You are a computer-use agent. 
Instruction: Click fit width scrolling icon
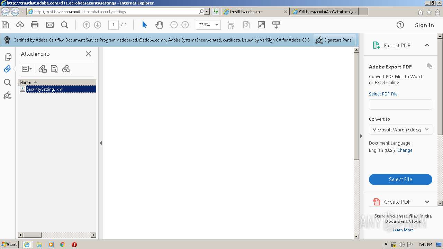click(x=231, y=25)
